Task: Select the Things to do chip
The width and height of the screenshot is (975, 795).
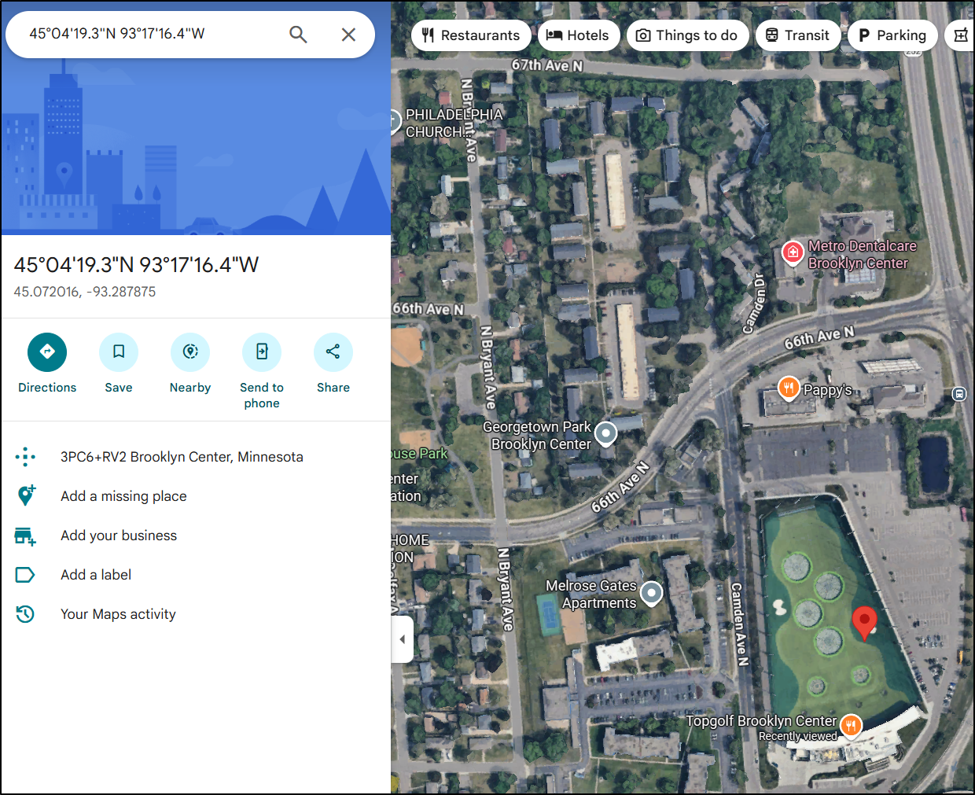Action: click(687, 35)
